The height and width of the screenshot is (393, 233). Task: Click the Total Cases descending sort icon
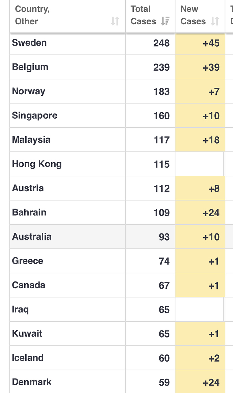point(165,21)
